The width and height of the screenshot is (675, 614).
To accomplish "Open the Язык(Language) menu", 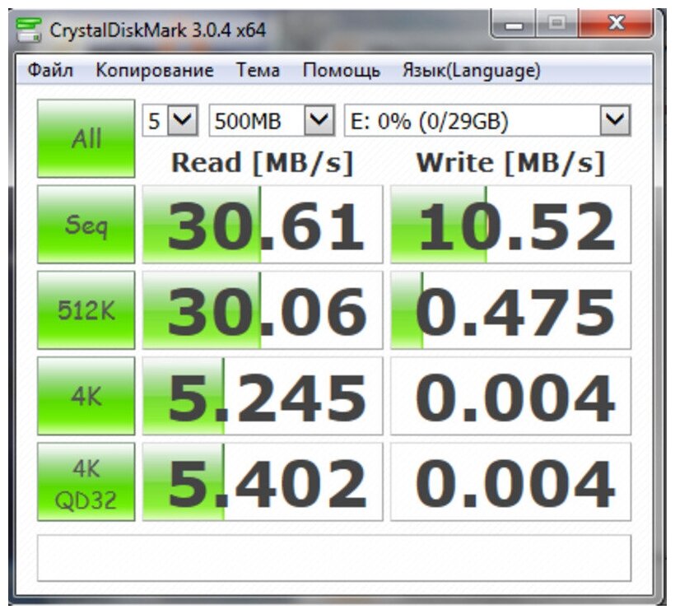I will pyautogui.click(x=472, y=70).
